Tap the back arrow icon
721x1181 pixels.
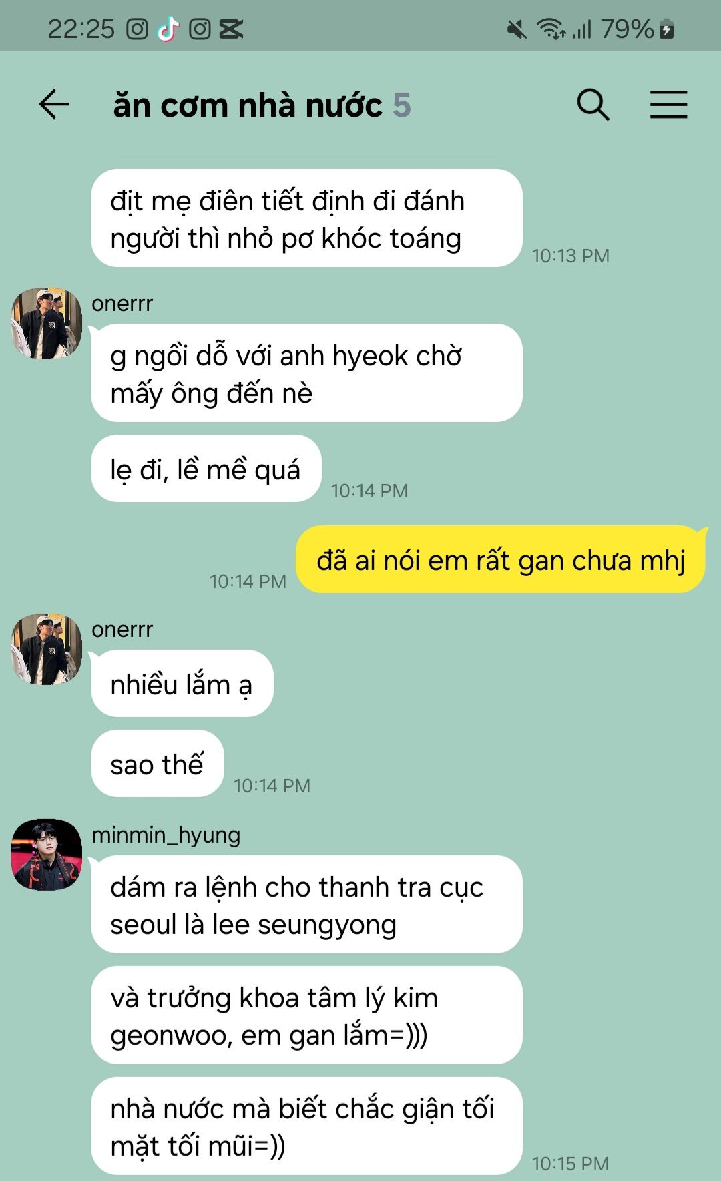point(54,105)
